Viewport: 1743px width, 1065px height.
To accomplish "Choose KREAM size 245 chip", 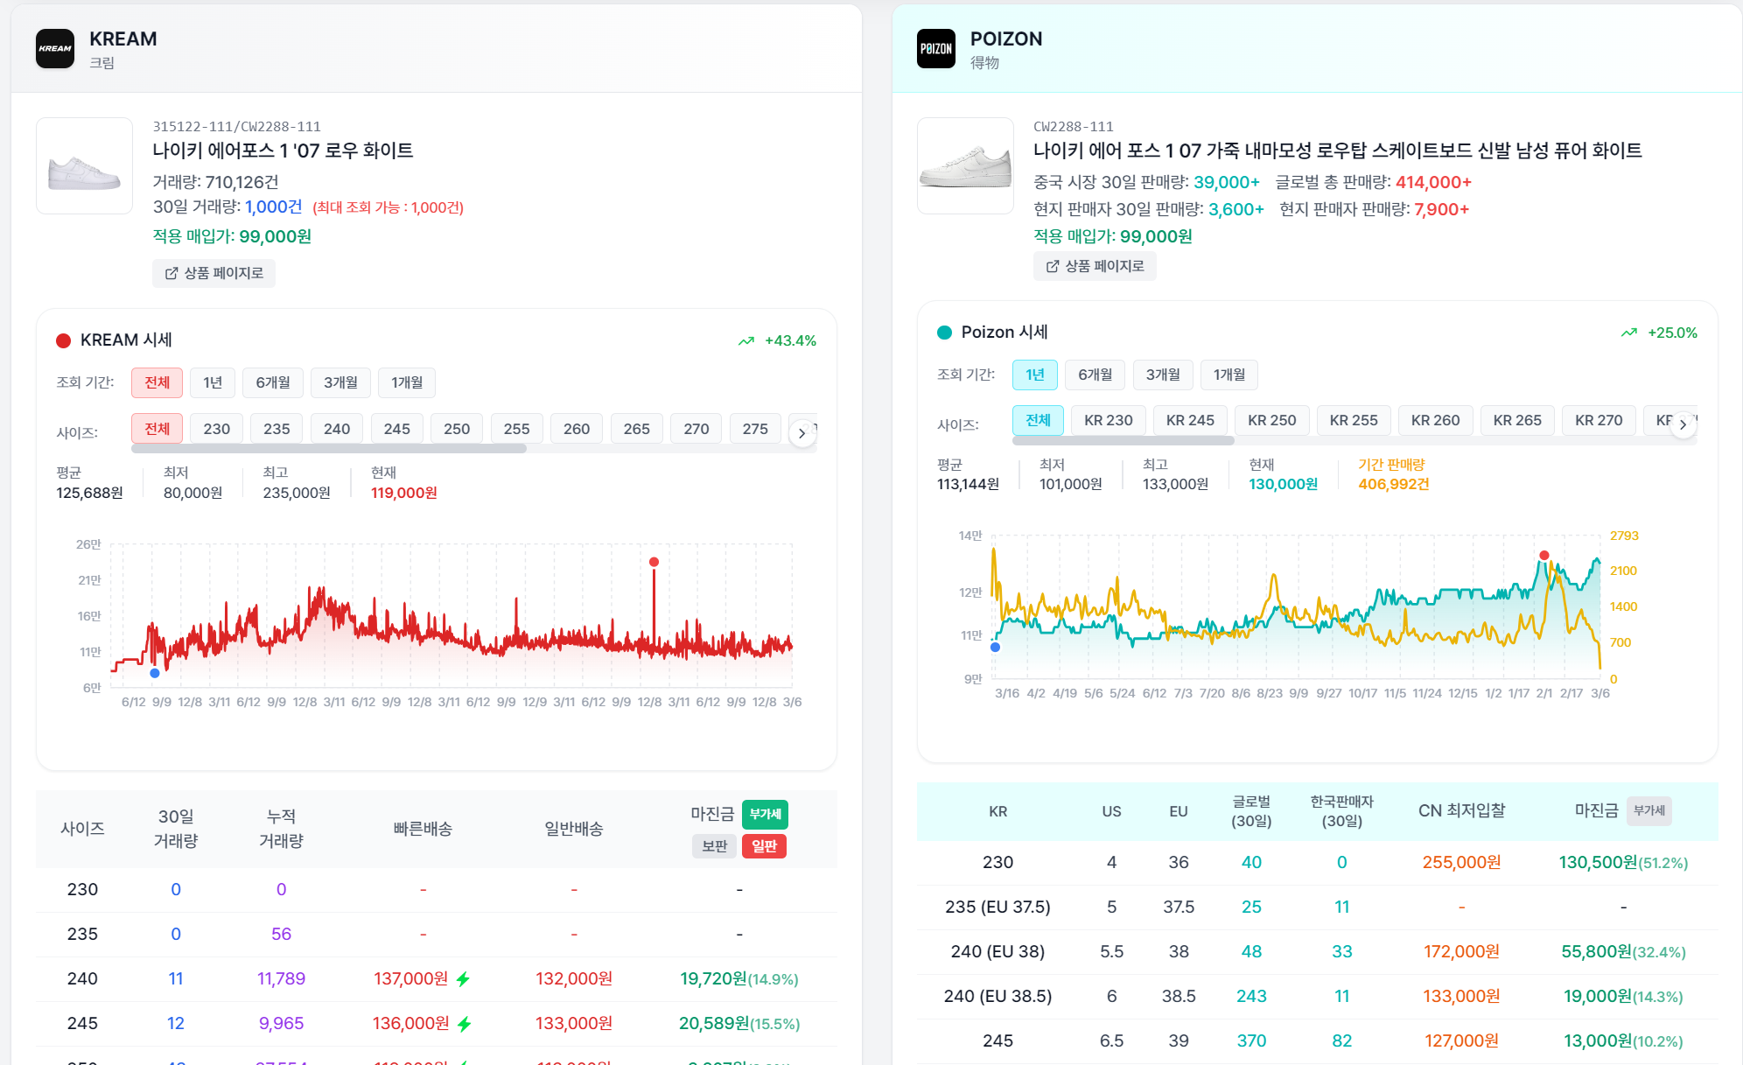I will click(x=396, y=429).
